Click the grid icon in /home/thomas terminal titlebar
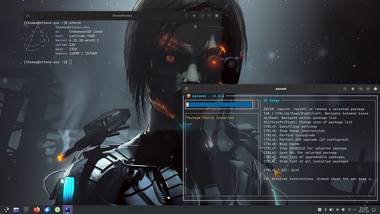This screenshot has width=380, height=214. coord(186,15)
